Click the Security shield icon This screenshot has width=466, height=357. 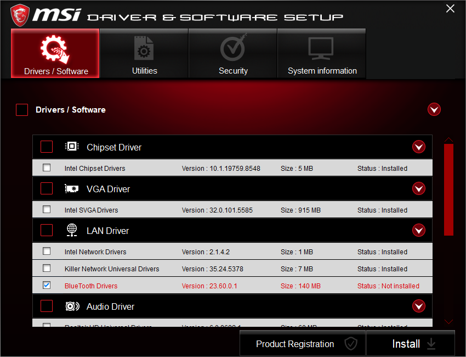pos(233,48)
